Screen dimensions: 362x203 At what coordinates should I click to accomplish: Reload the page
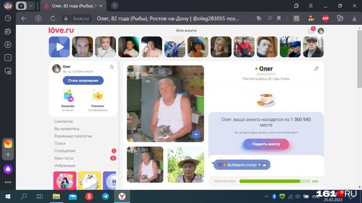point(52,18)
